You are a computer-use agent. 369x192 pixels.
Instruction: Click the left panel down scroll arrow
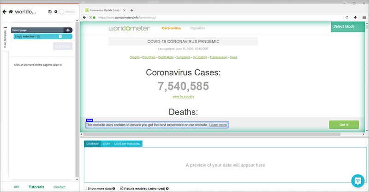pyautogui.click(x=77, y=179)
